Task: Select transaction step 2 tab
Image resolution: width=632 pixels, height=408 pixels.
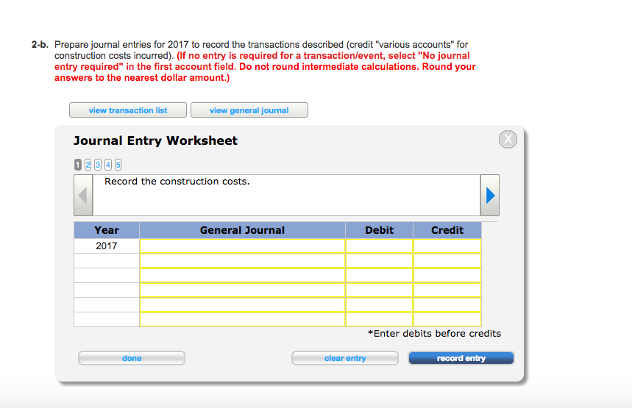Action: [88, 165]
